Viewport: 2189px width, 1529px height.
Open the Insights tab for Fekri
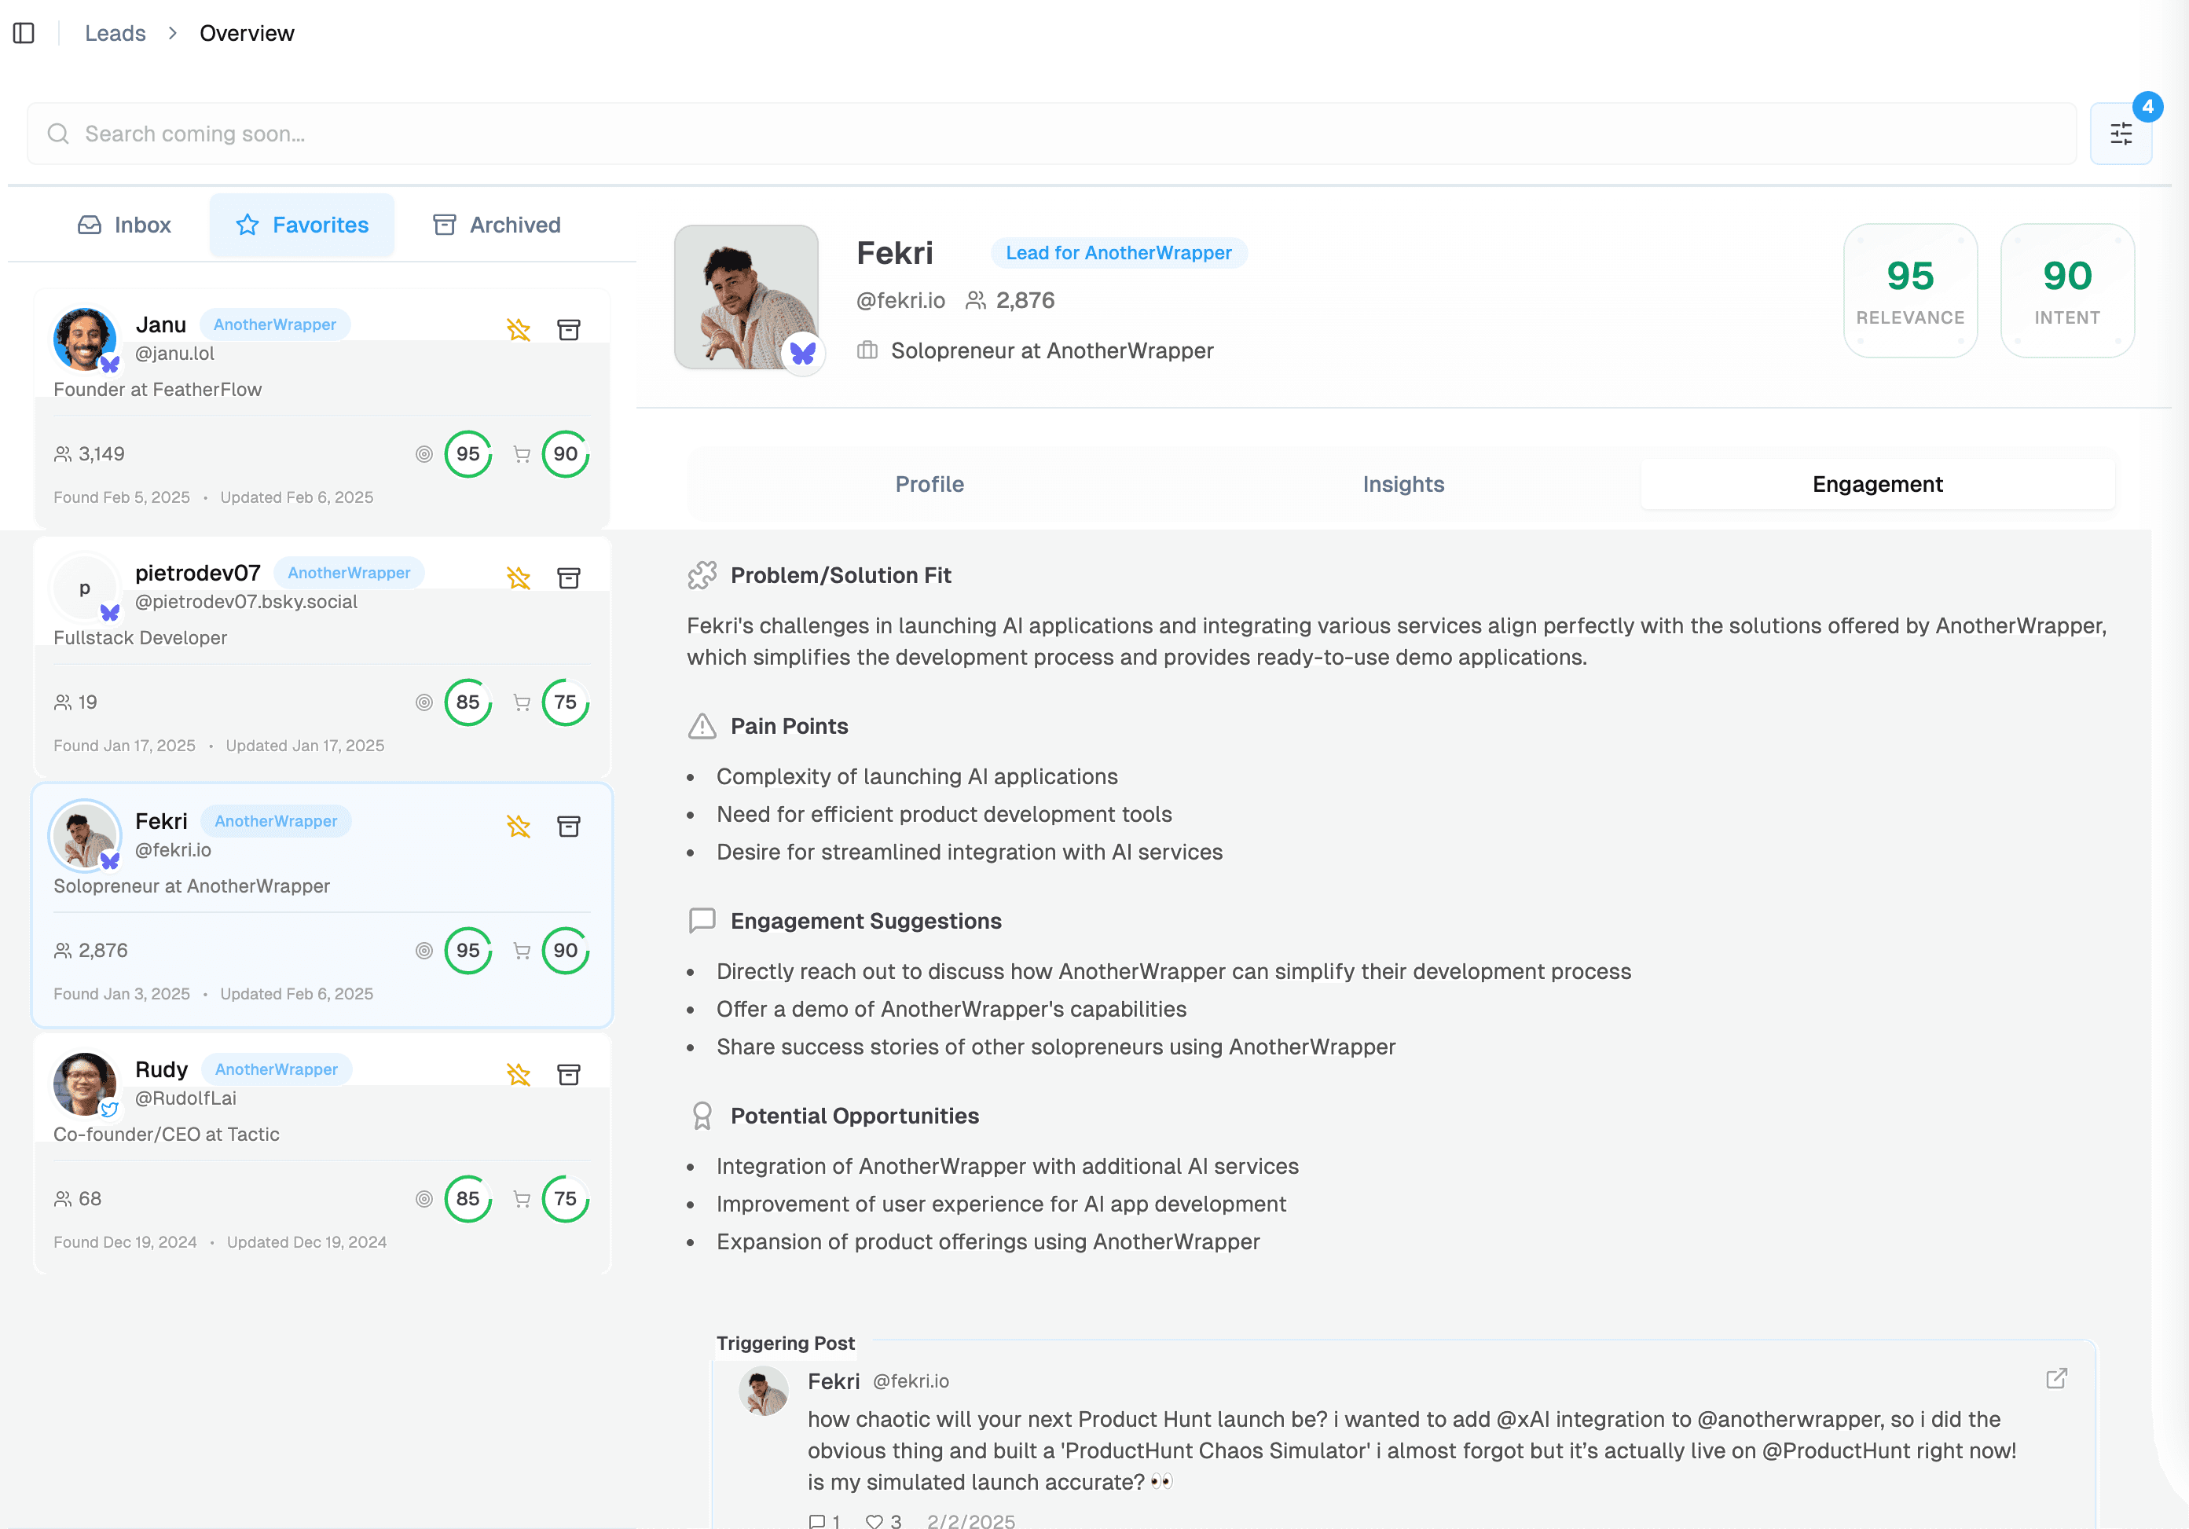1402,486
